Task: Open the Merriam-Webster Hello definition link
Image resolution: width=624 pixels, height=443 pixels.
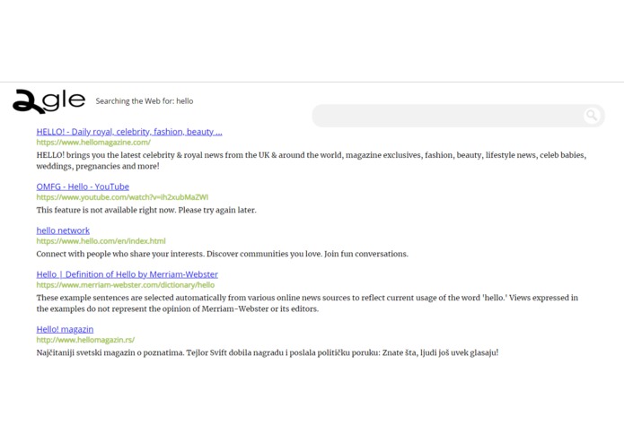Action: coord(127,274)
